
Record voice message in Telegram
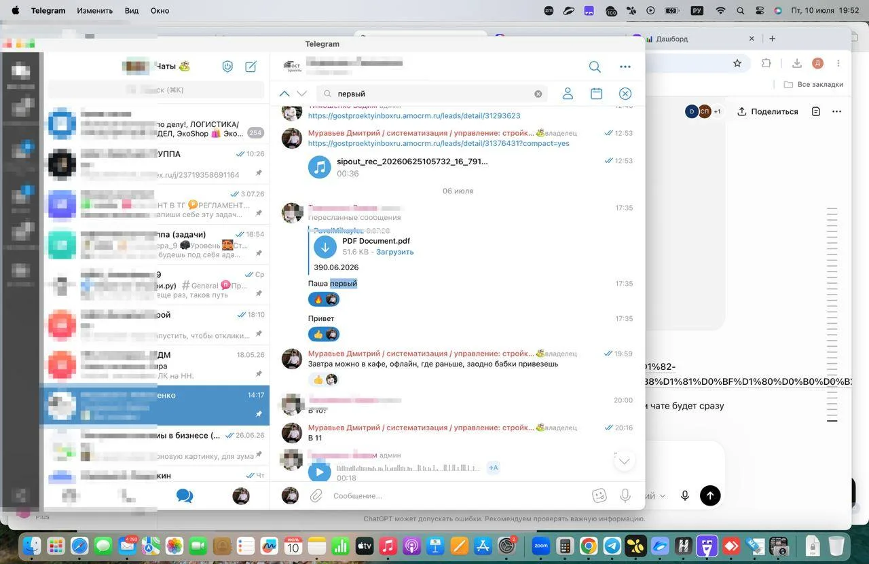[x=625, y=496]
